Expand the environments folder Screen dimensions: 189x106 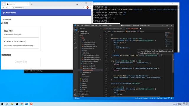86,77
